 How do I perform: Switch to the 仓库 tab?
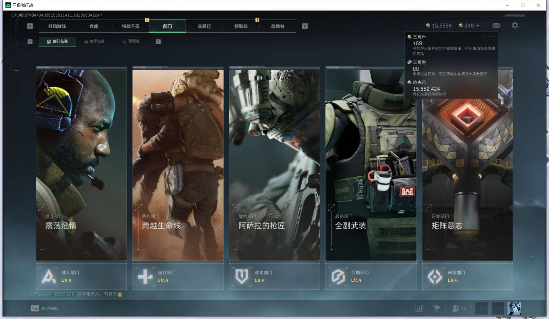click(x=94, y=26)
